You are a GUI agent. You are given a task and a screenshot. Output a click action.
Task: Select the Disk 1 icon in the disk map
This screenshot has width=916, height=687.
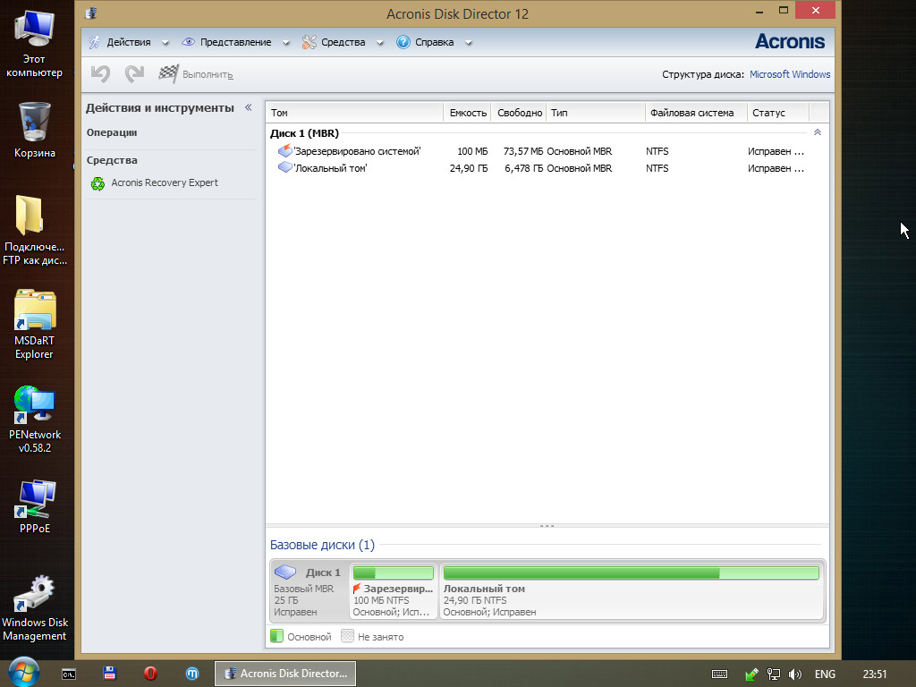click(x=285, y=572)
